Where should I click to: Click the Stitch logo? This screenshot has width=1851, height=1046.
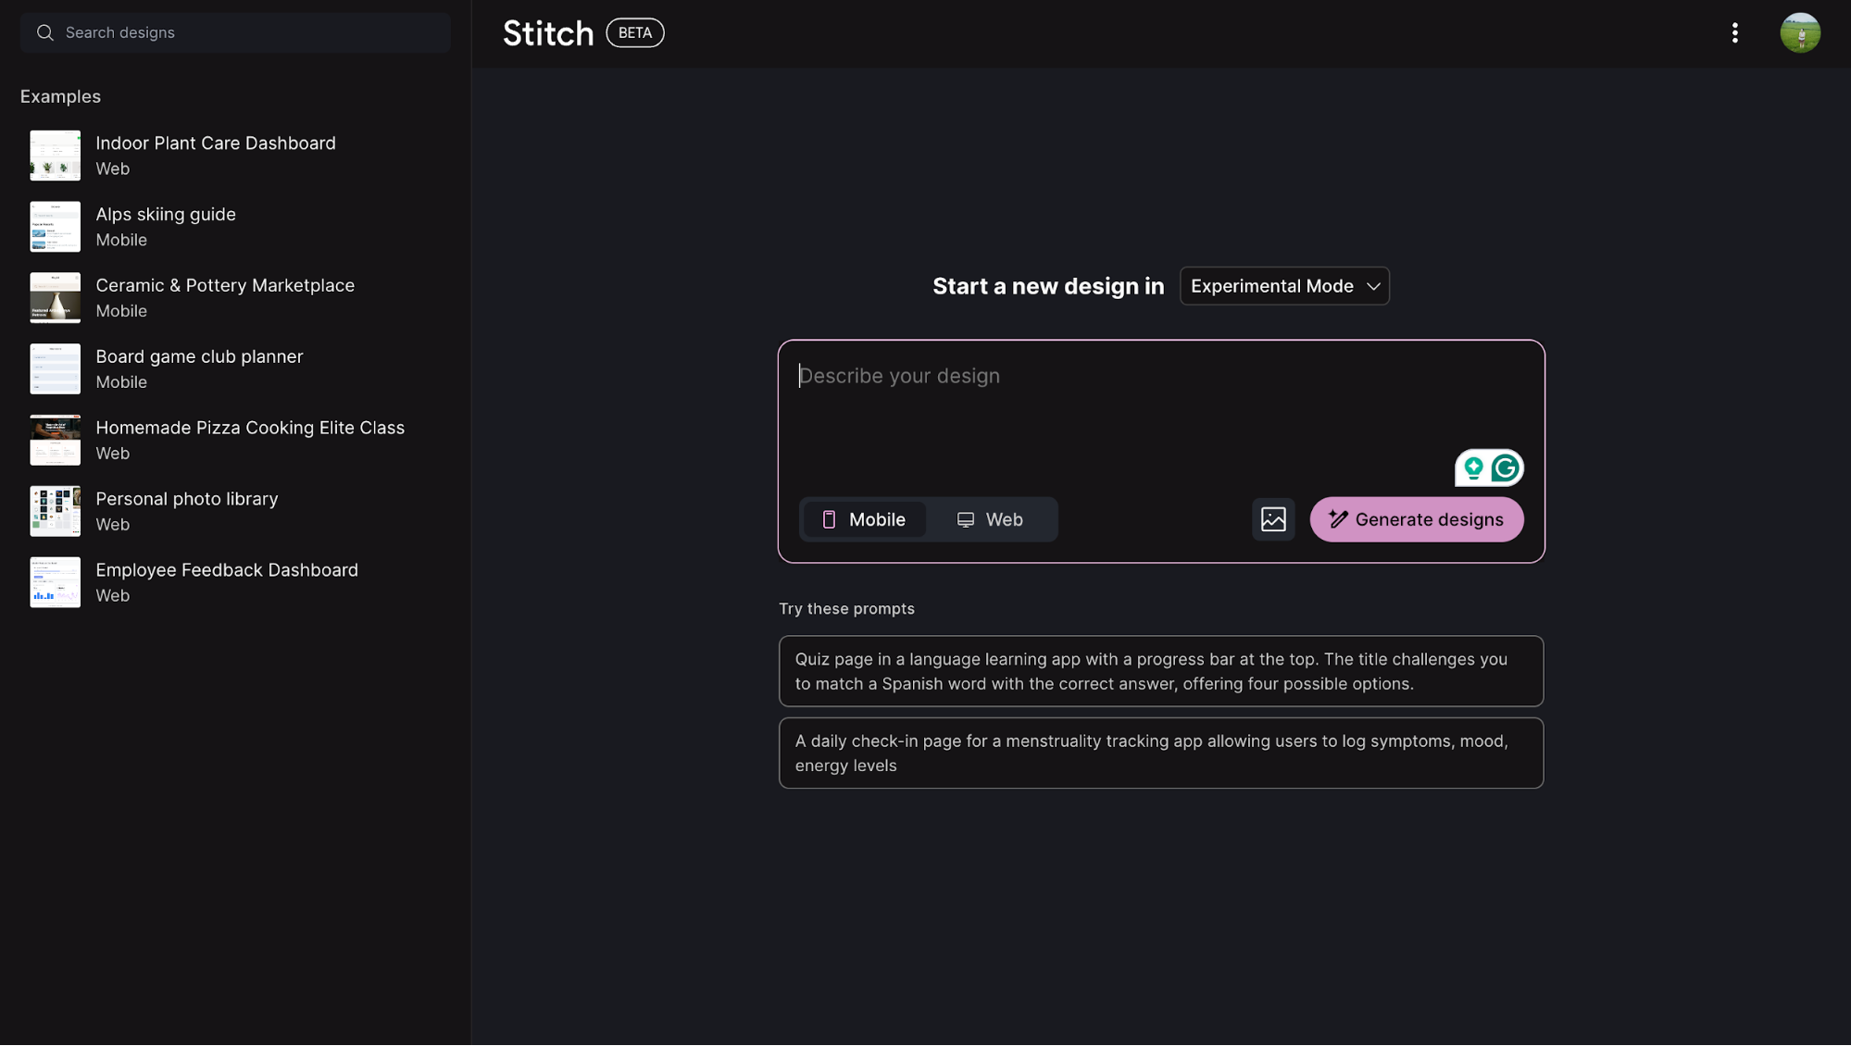tap(547, 33)
